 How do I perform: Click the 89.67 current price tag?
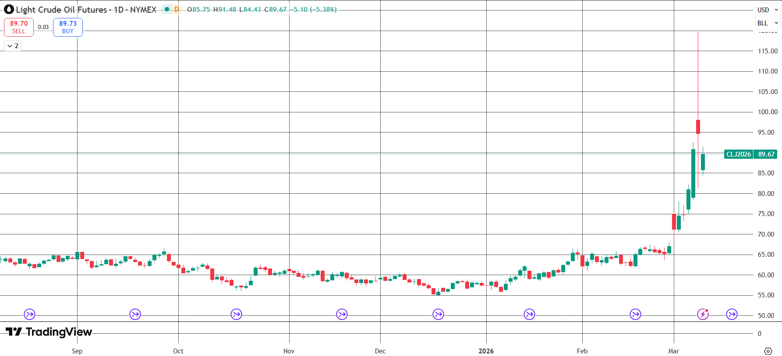click(x=767, y=154)
